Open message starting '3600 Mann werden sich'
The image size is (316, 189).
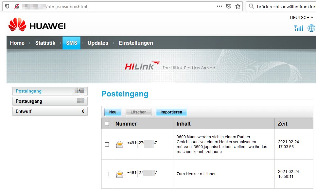click(x=222, y=144)
